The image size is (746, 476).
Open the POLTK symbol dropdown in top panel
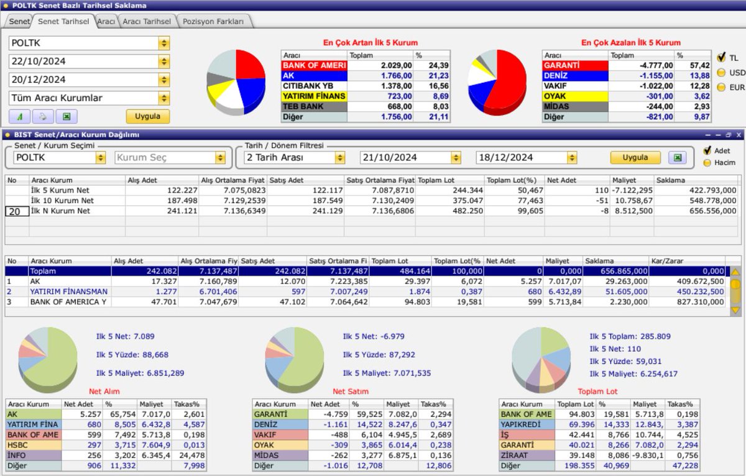point(164,43)
